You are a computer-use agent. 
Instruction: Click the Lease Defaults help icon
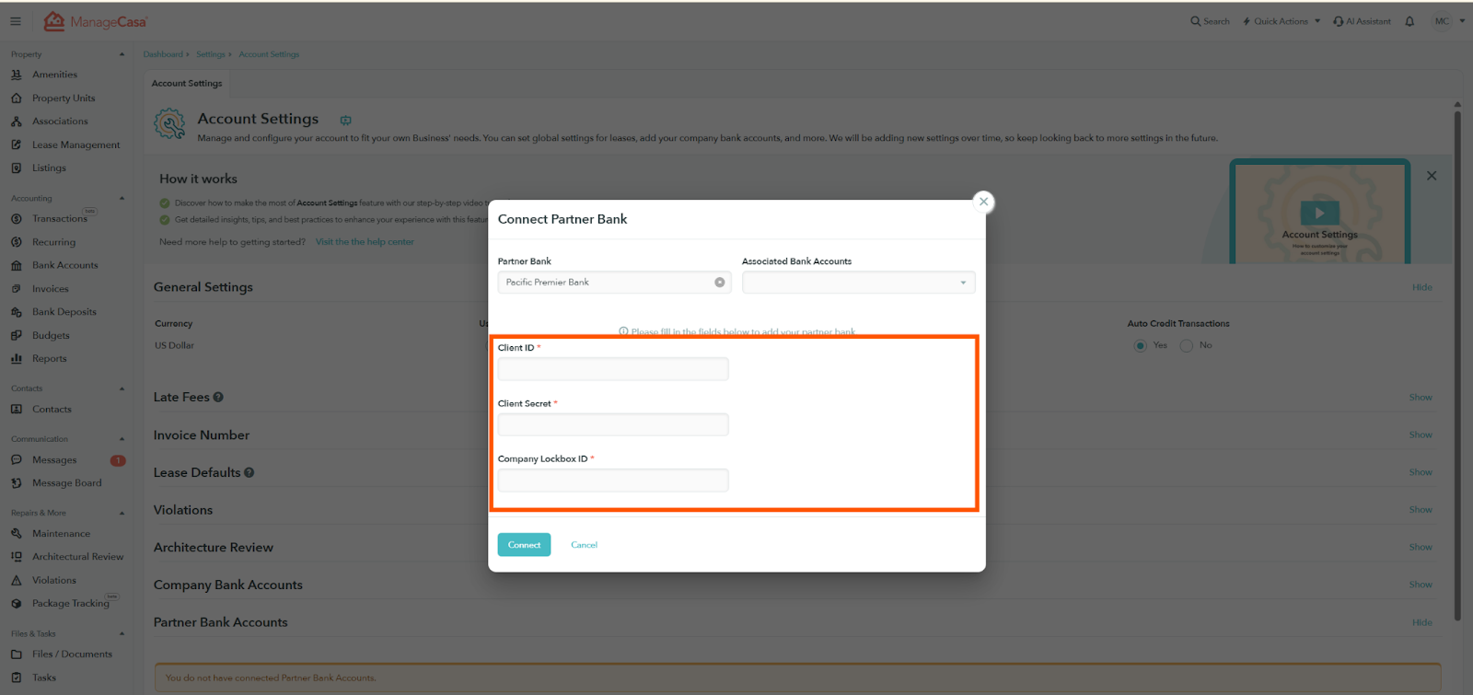click(x=249, y=473)
